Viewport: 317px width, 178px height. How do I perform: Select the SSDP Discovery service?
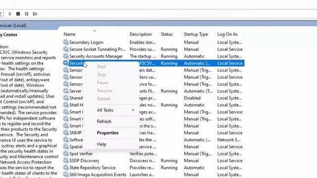(84, 161)
